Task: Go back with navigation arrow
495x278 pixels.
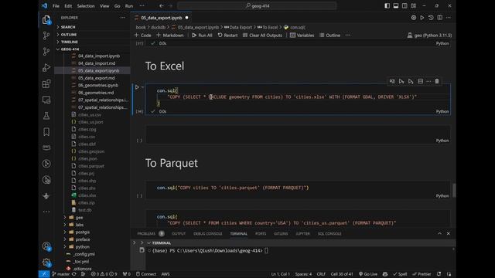Action: [x=162, y=5]
